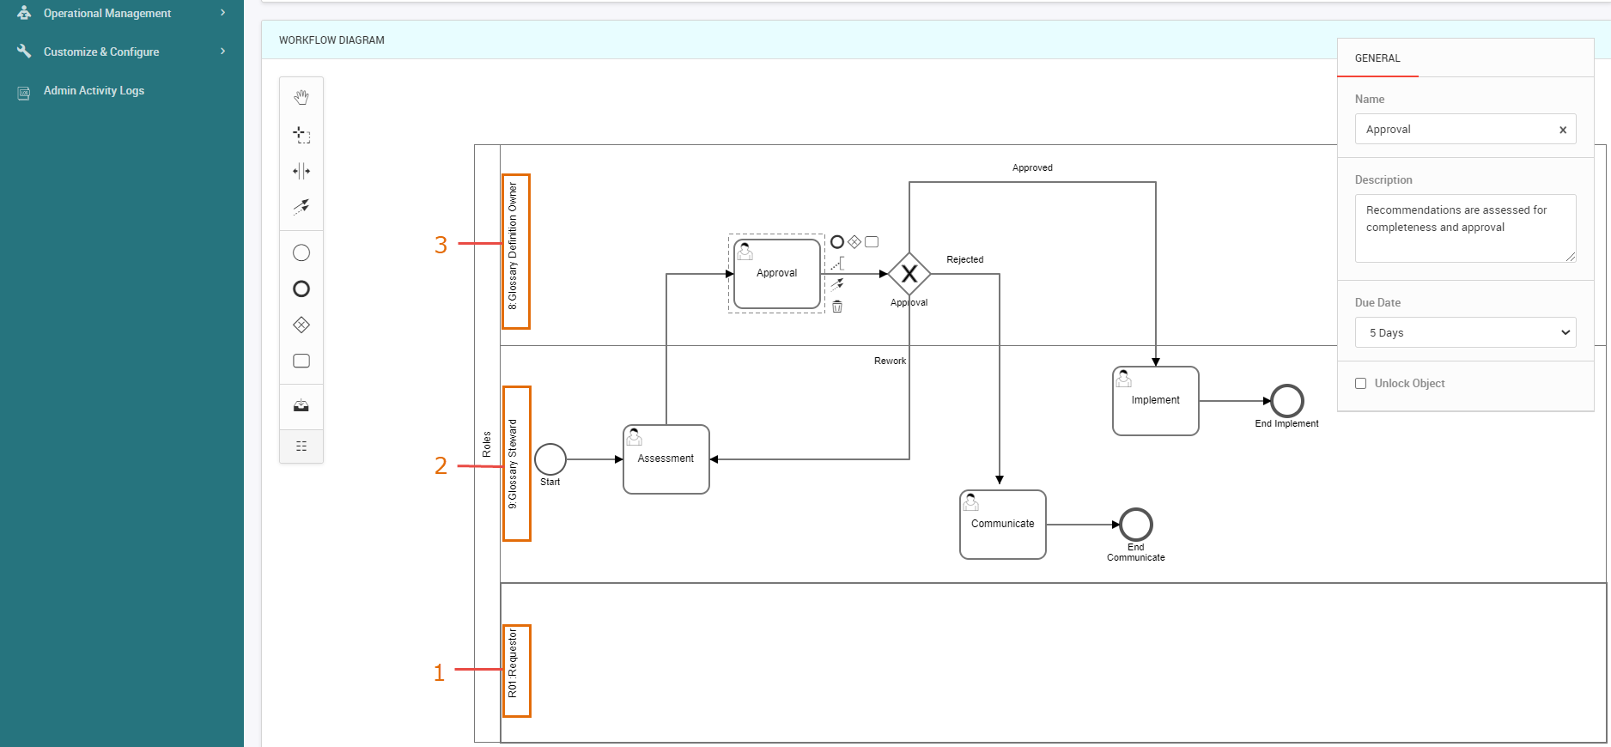Click the Approved flow label

(1032, 168)
